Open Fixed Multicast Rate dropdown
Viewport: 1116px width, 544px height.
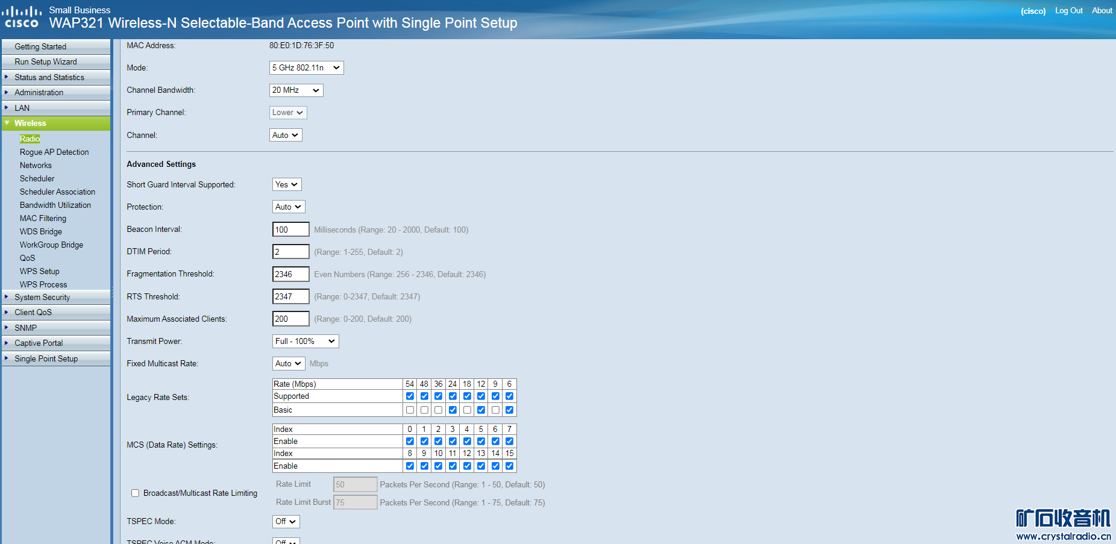point(289,363)
